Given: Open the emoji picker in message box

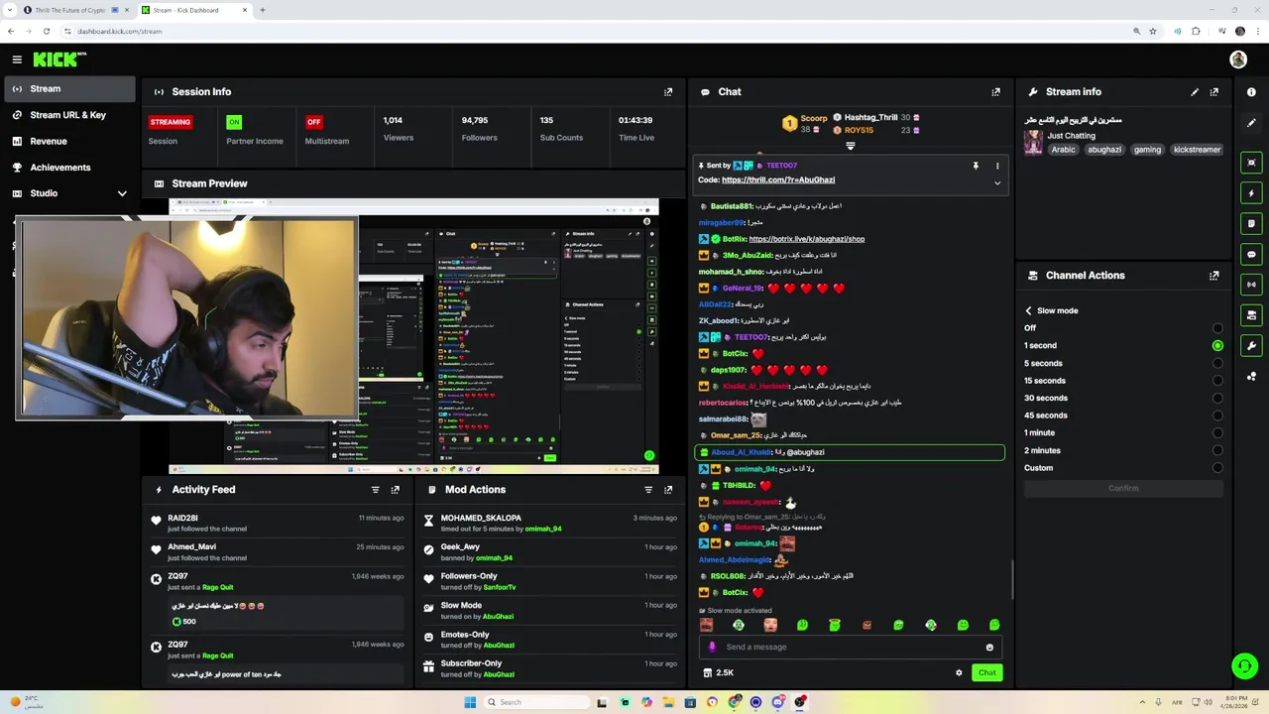Looking at the screenshot, I should click(989, 648).
